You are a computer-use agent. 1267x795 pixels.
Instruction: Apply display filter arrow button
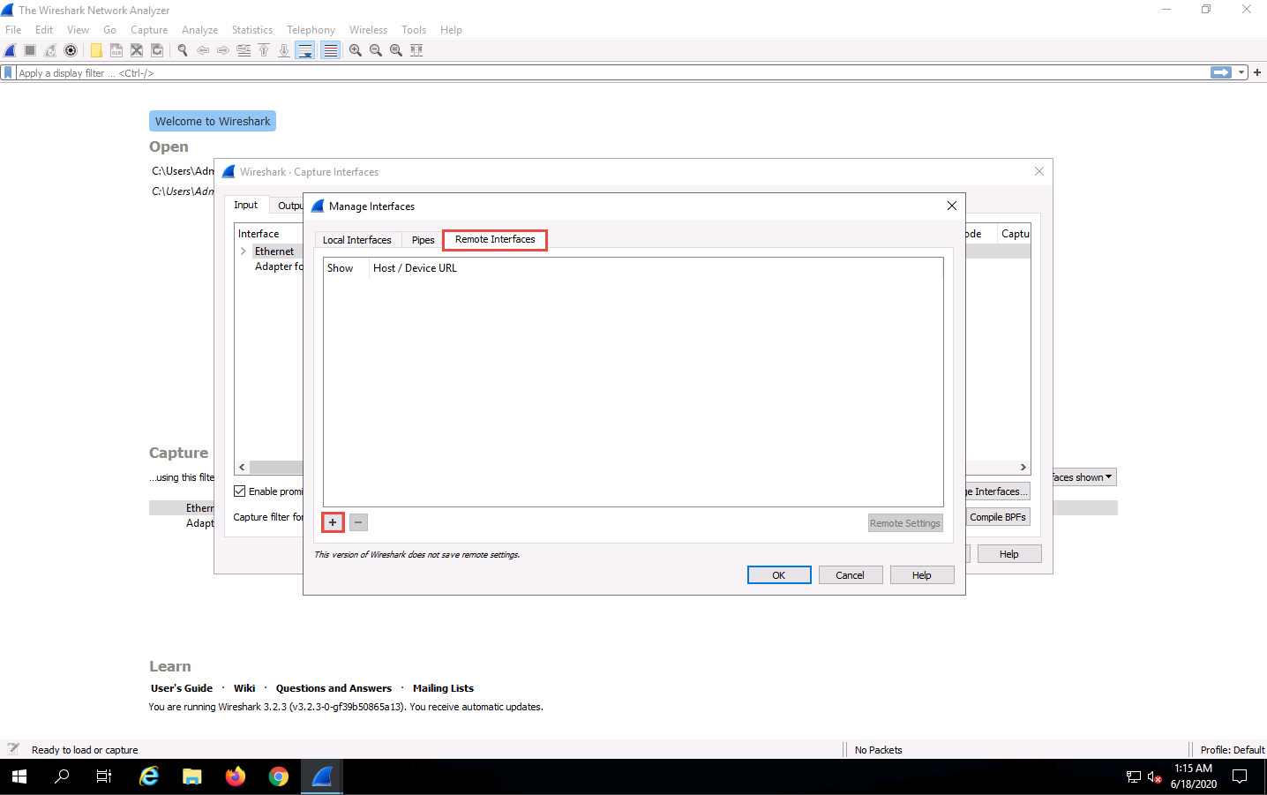point(1221,72)
